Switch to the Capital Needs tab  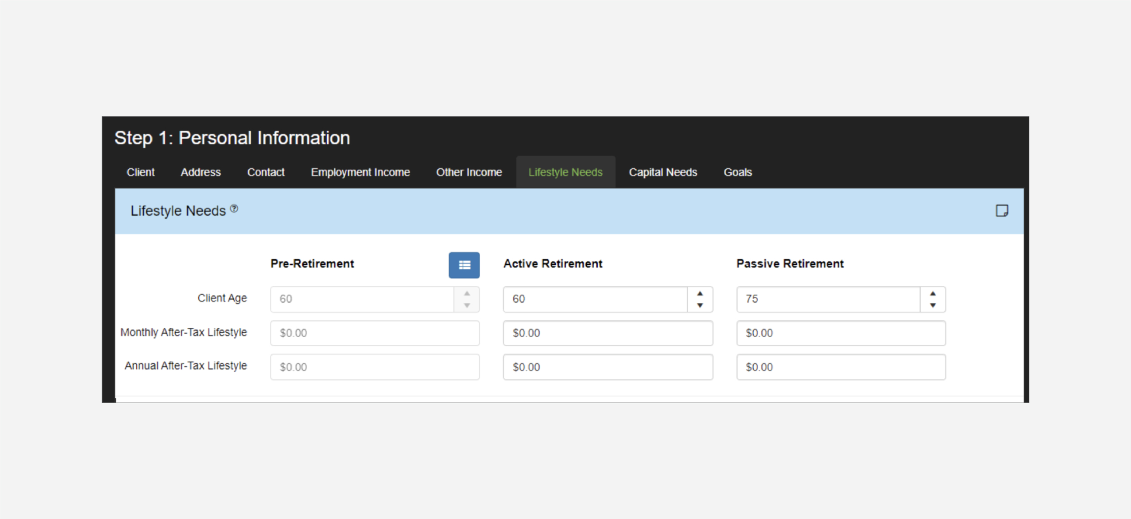point(663,172)
